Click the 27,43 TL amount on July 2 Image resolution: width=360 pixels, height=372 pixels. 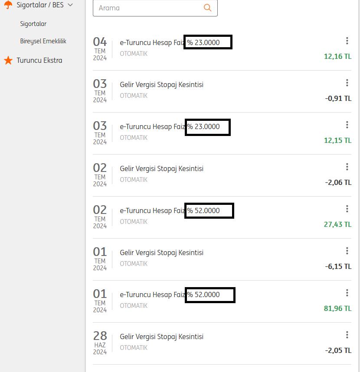[337, 224]
